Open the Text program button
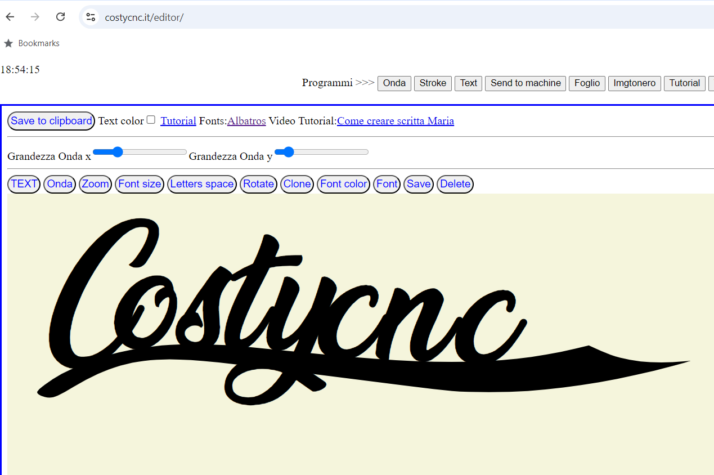 (468, 83)
